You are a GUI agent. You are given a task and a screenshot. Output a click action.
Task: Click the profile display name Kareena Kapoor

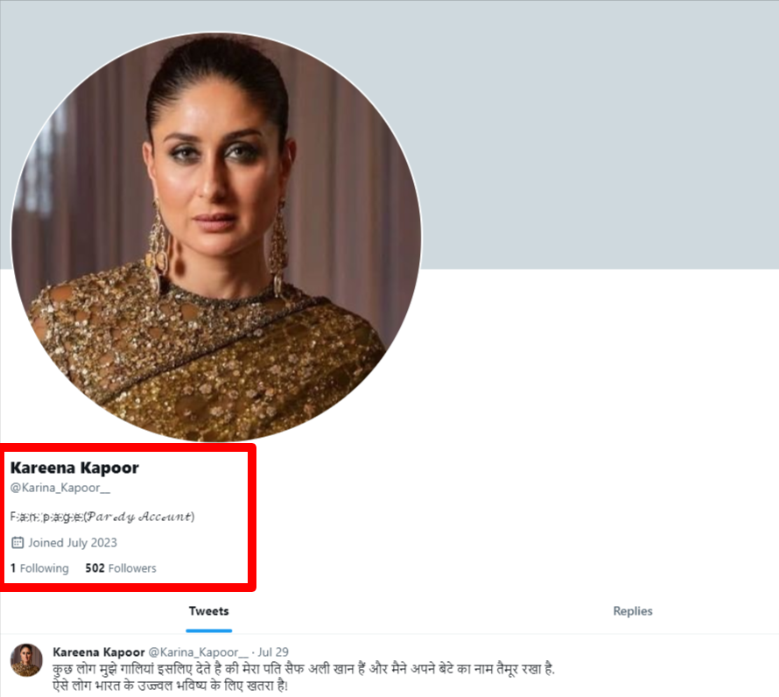74,468
